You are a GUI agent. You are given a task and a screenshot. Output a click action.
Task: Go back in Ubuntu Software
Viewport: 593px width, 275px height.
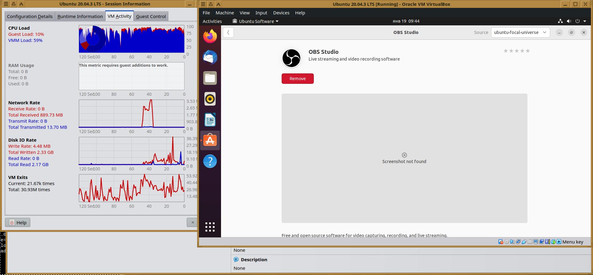point(228,32)
